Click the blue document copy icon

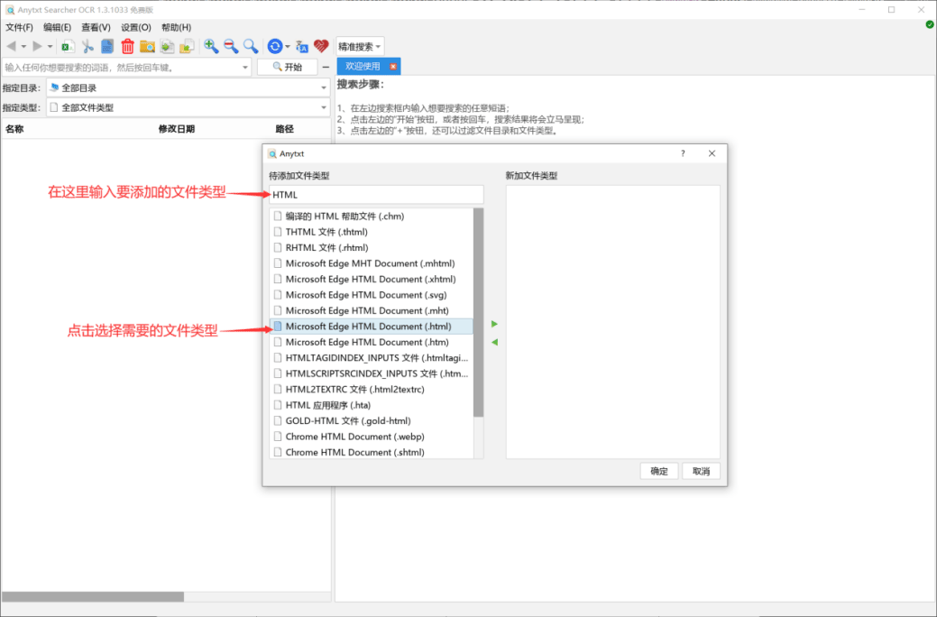pos(107,46)
